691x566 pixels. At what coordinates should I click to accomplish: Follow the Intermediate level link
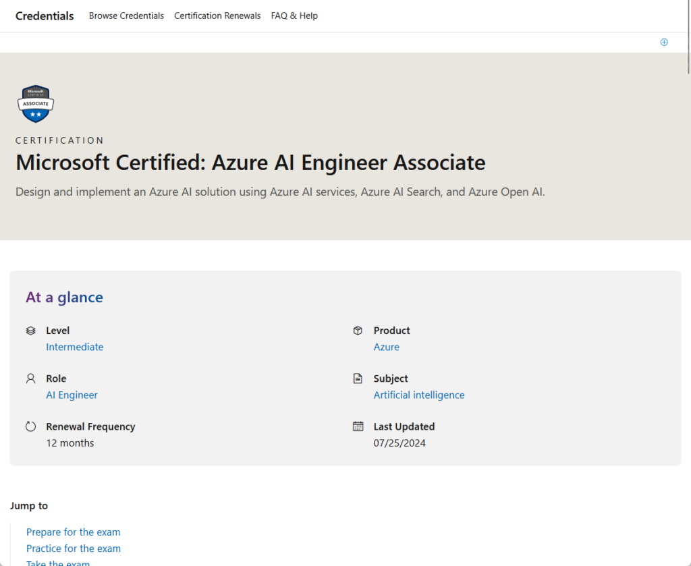pyautogui.click(x=75, y=347)
